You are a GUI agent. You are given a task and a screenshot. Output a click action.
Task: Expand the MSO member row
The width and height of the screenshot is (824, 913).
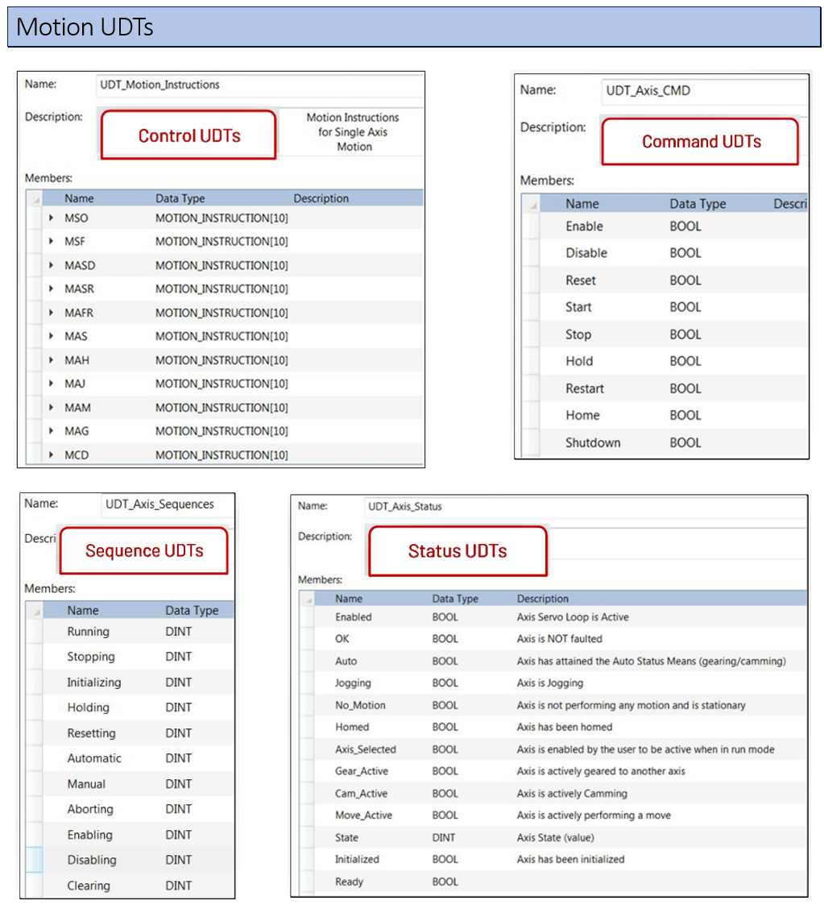click(51, 218)
